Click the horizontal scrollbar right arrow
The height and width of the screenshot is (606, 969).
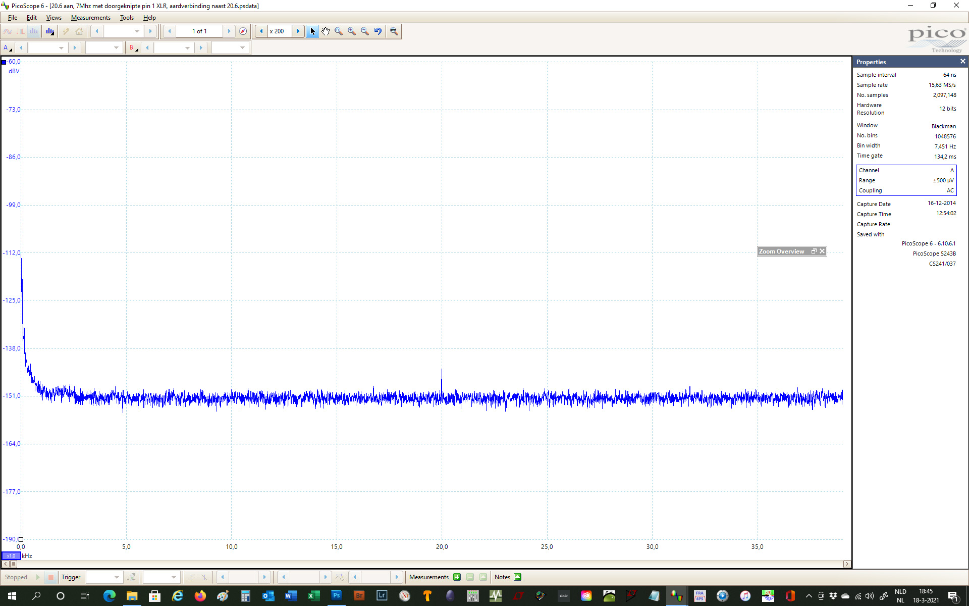click(x=847, y=564)
